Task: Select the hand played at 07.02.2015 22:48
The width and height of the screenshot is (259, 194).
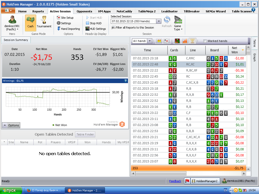Action: 189,64
